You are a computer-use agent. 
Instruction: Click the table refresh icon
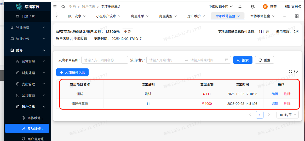tap(296, 71)
